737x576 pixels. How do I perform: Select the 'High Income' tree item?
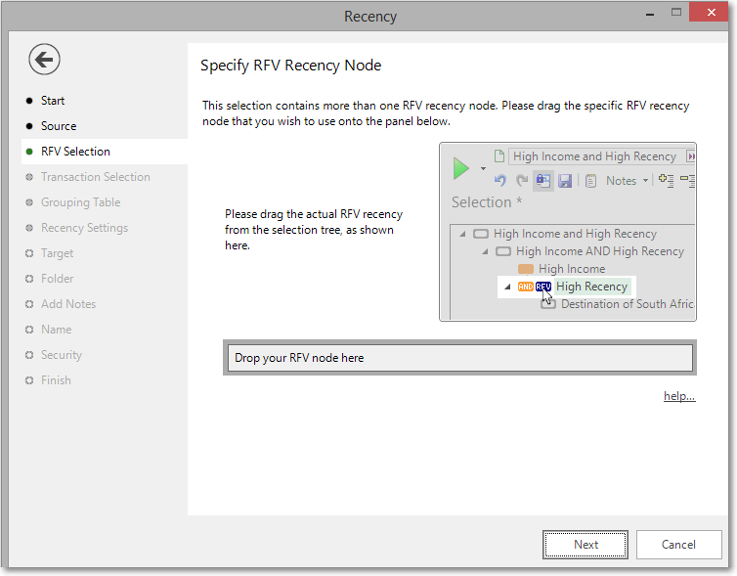[x=572, y=269]
